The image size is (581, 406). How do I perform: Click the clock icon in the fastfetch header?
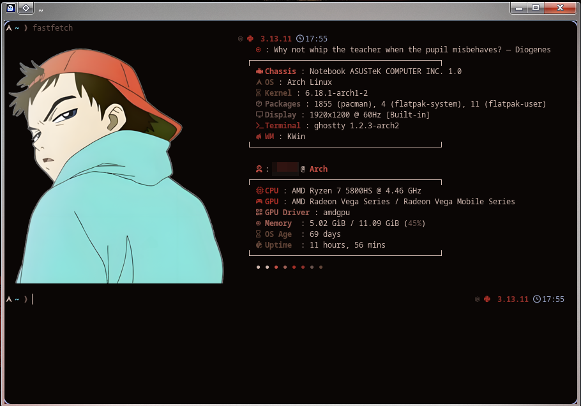tap(300, 38)
